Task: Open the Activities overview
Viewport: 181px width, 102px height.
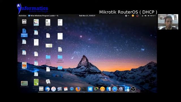Action: (22, 16)
